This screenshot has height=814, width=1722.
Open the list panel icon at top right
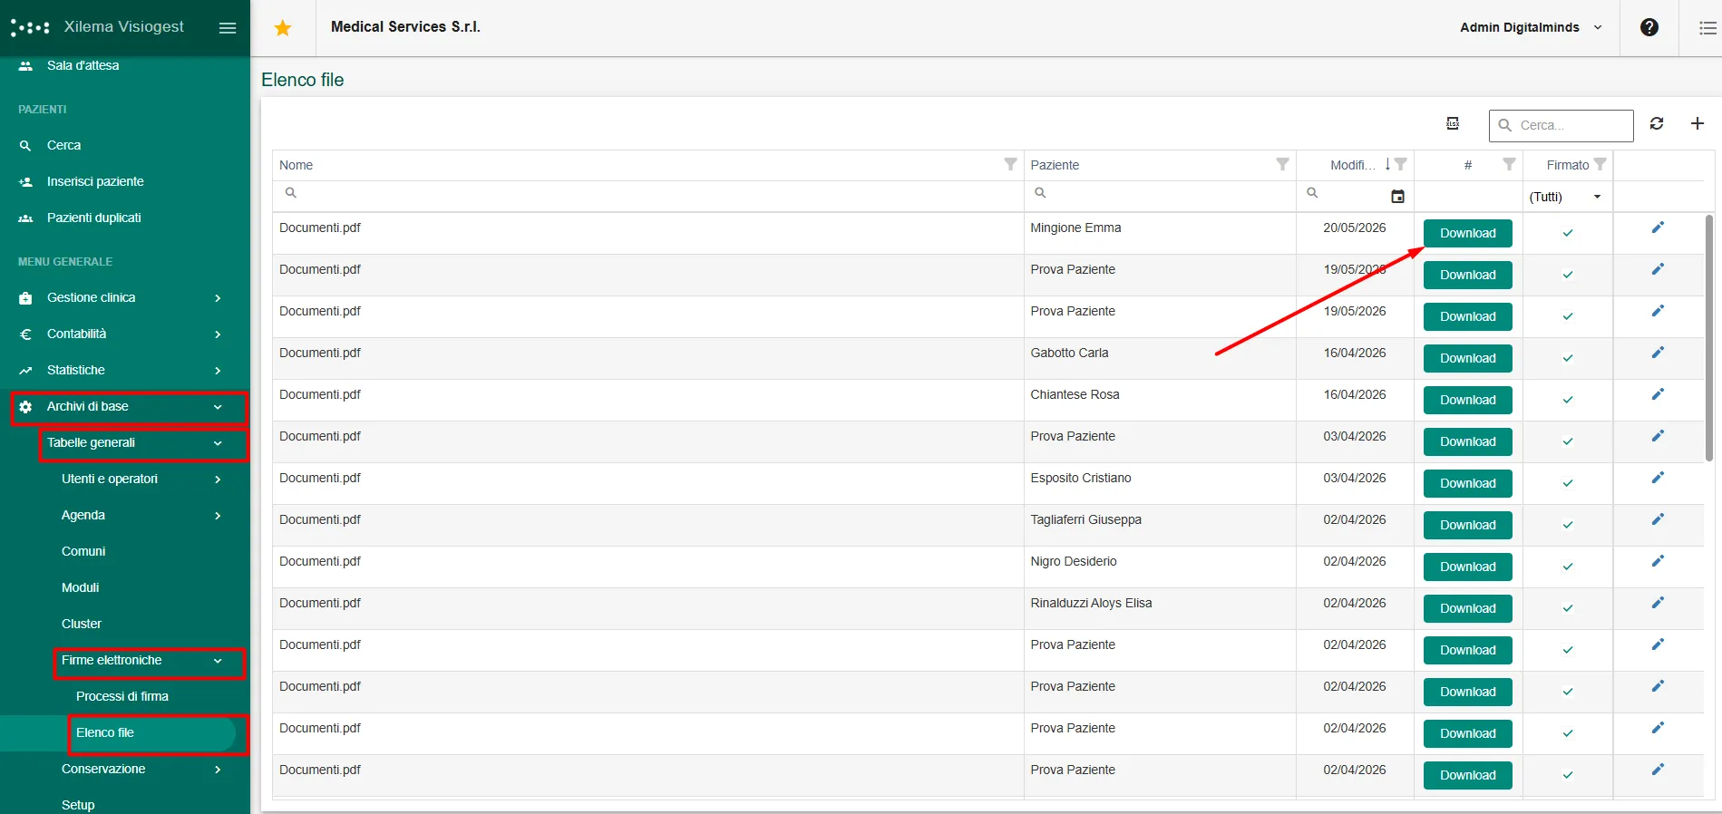[x=1707, y=28]
